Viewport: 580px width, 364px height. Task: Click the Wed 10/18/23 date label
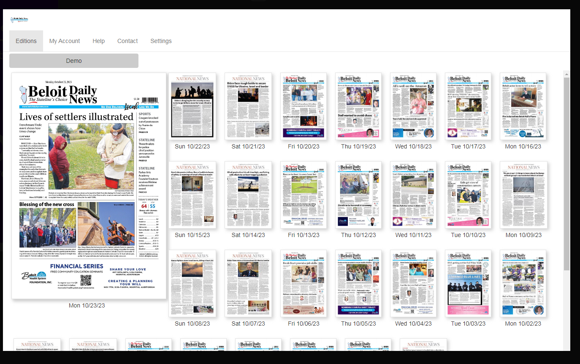pyautogui.click(x=413, y=146)
